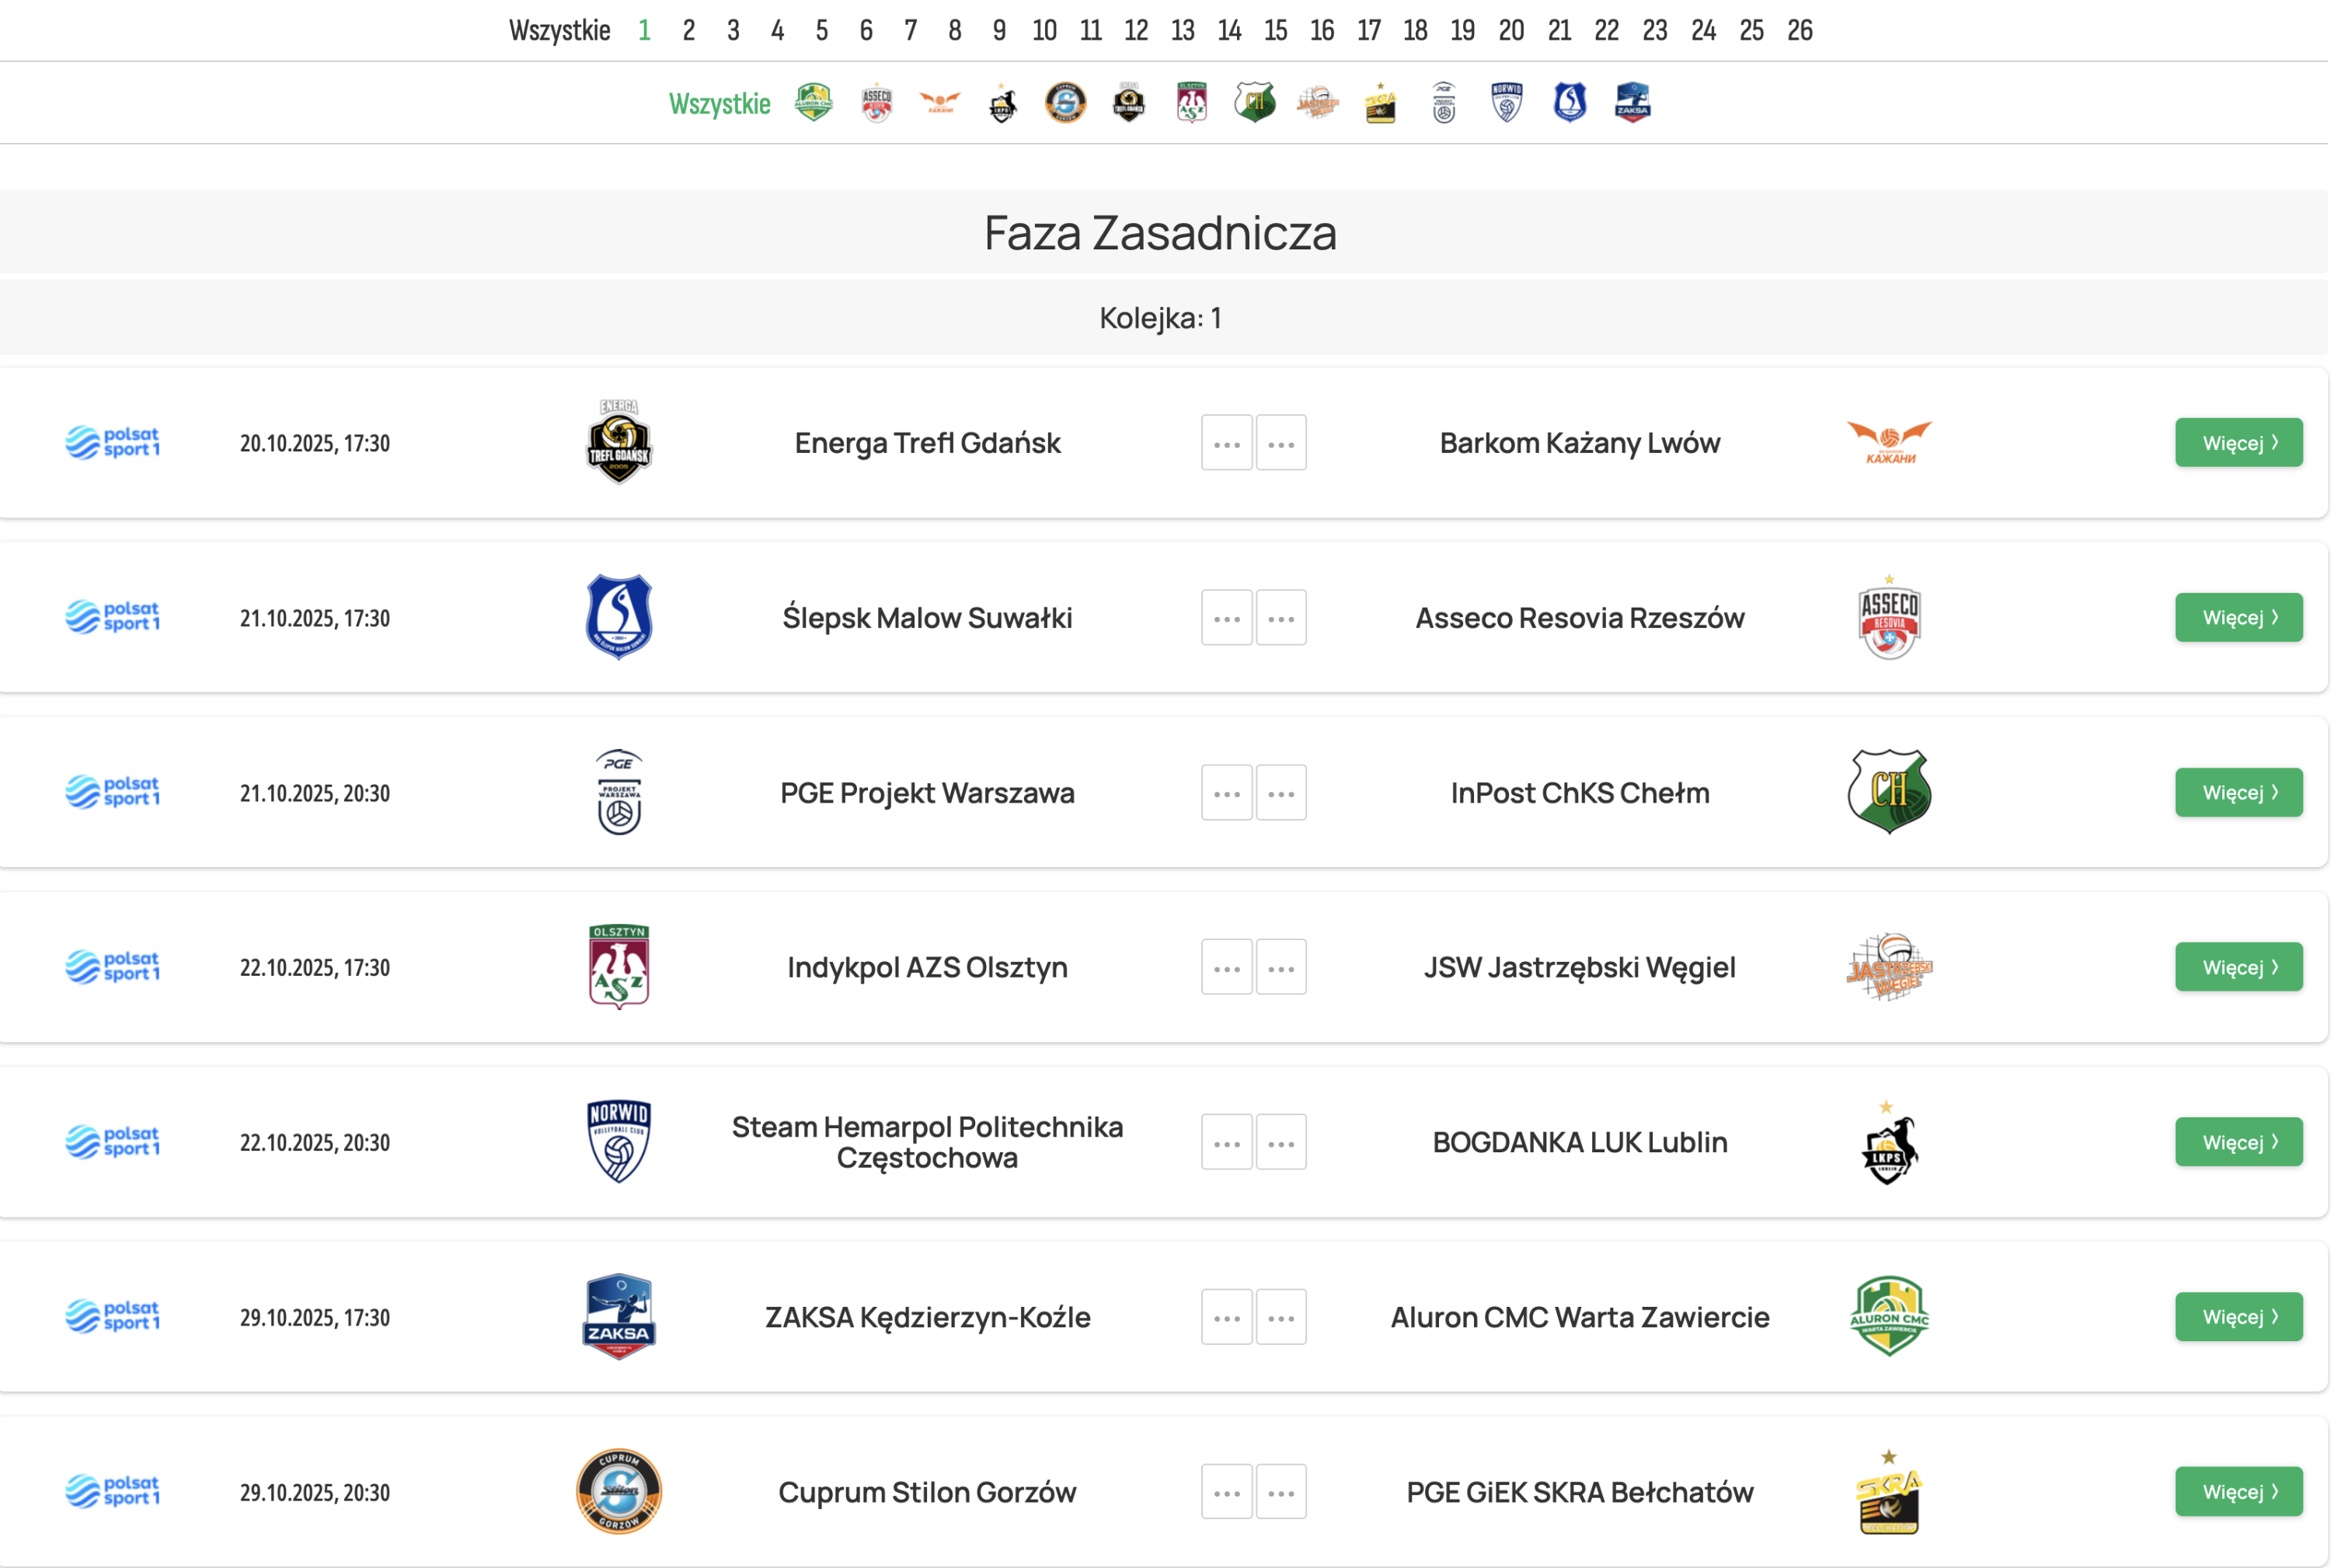2331x1568 pixels.
Task: Filter by Asseco Resovia logo in team filter row
Action: [876, 103]
